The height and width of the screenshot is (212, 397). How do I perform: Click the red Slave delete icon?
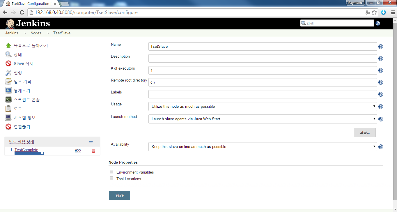coord(8,63)
